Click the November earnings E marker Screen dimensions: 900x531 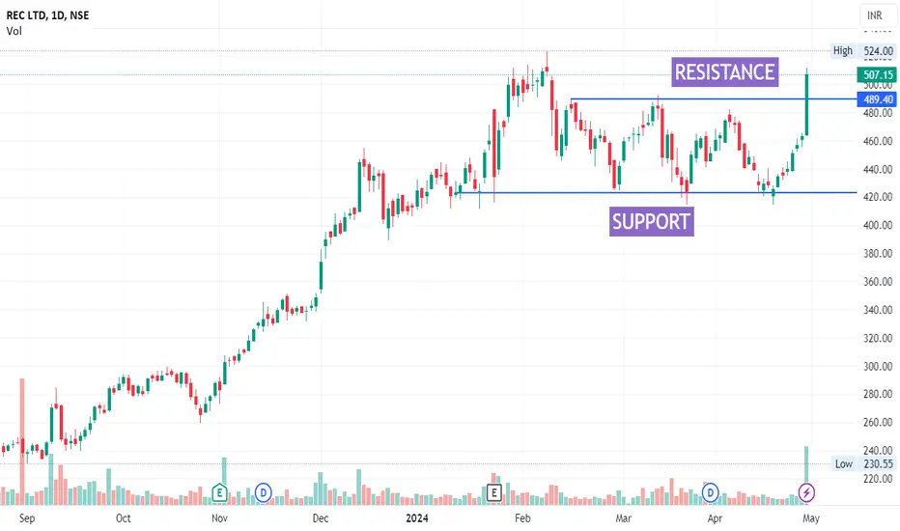click(x=219, y=492)
